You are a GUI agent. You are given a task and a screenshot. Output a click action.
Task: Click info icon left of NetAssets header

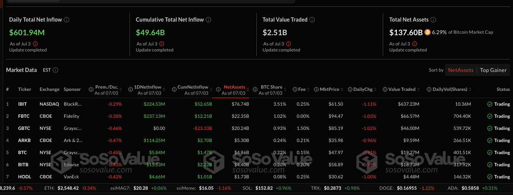[x=218, y=89]
